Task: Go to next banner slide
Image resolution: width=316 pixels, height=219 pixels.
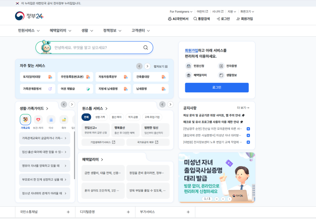Action: pos(229,199)
